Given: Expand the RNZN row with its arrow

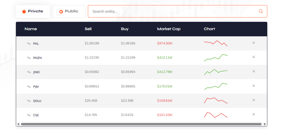Looking at the screenshot, I should click(253, 57).
